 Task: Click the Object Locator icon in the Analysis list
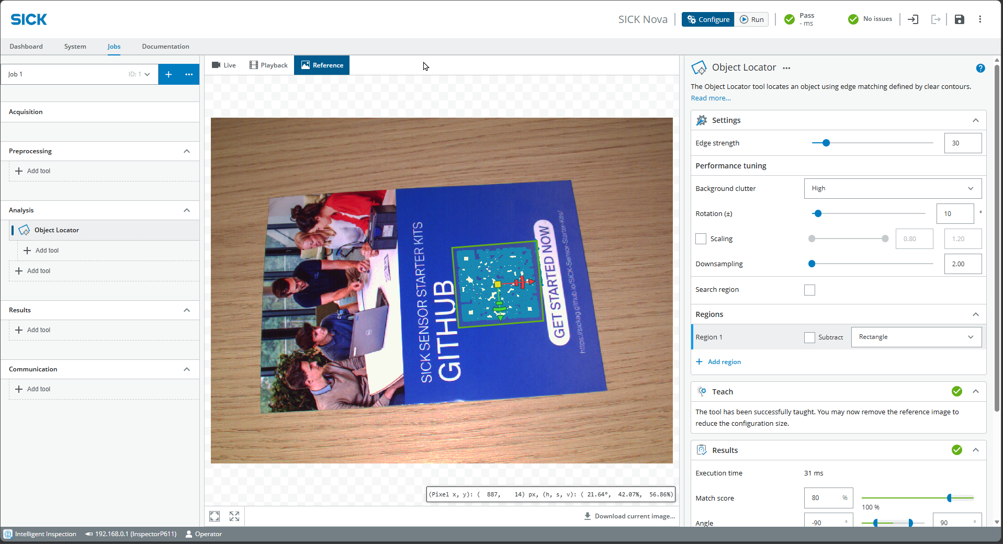[24, 230]
